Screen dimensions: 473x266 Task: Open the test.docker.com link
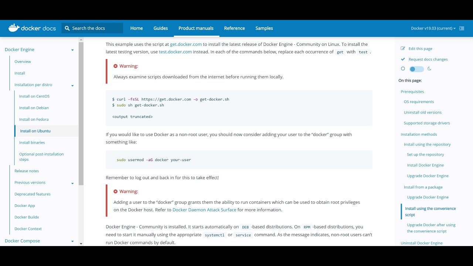pos(175,52)
